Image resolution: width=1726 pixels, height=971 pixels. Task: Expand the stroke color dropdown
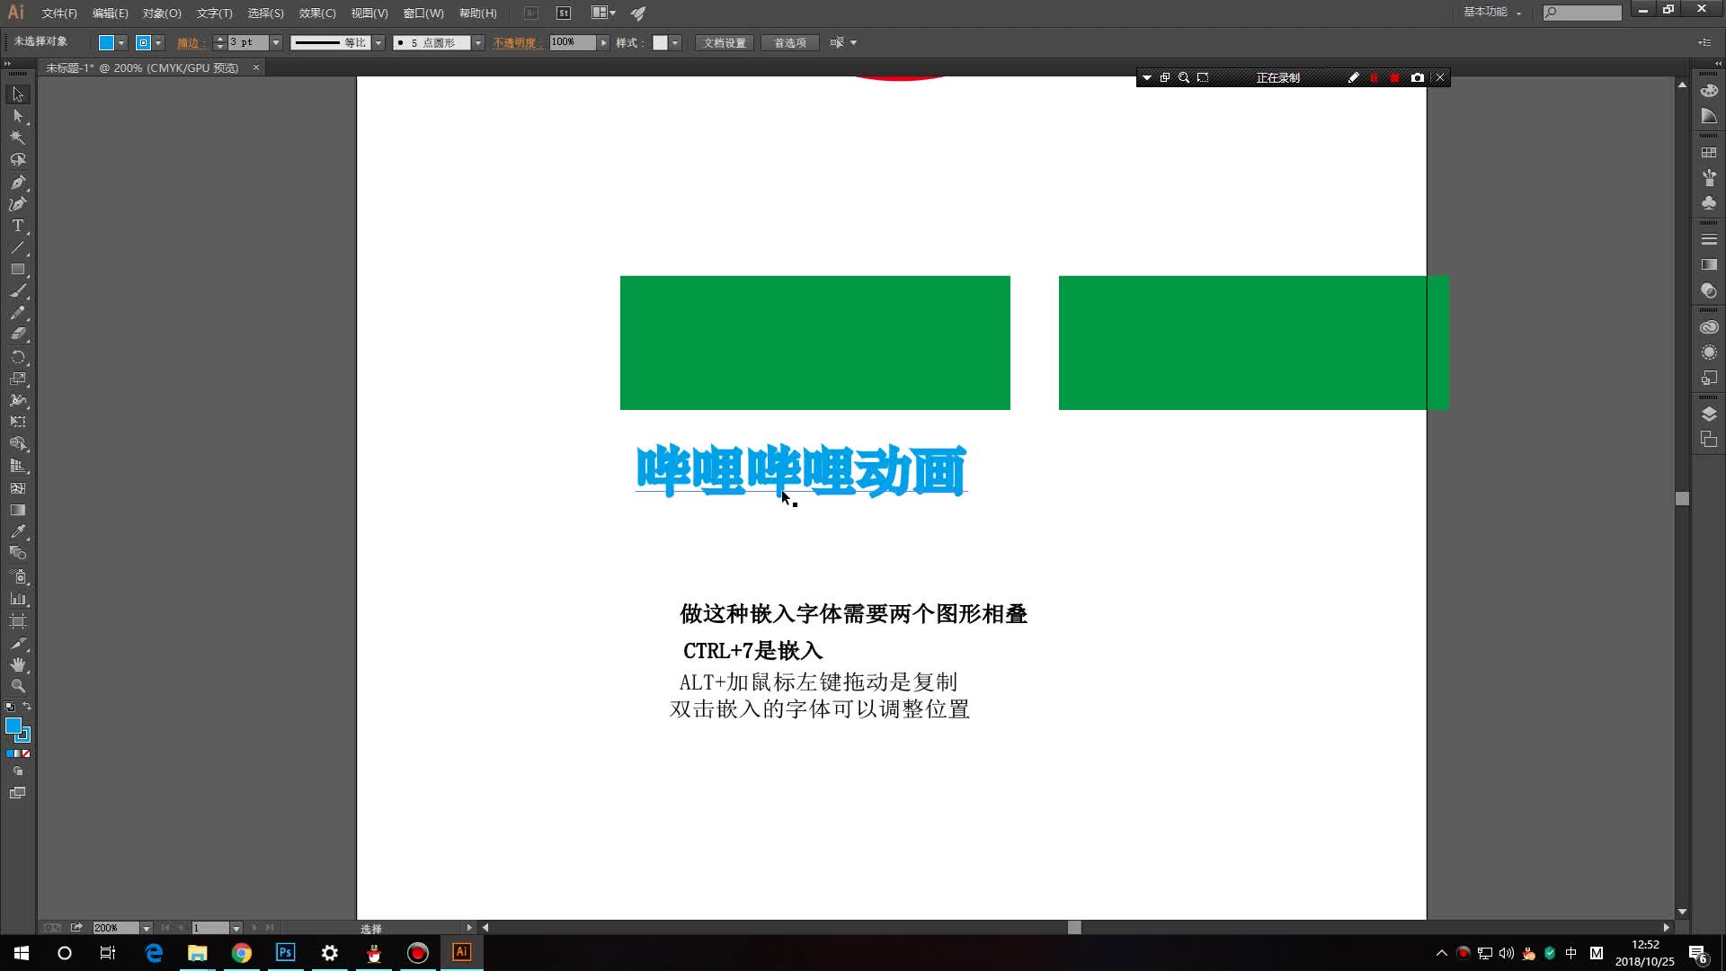pos(158,43)
